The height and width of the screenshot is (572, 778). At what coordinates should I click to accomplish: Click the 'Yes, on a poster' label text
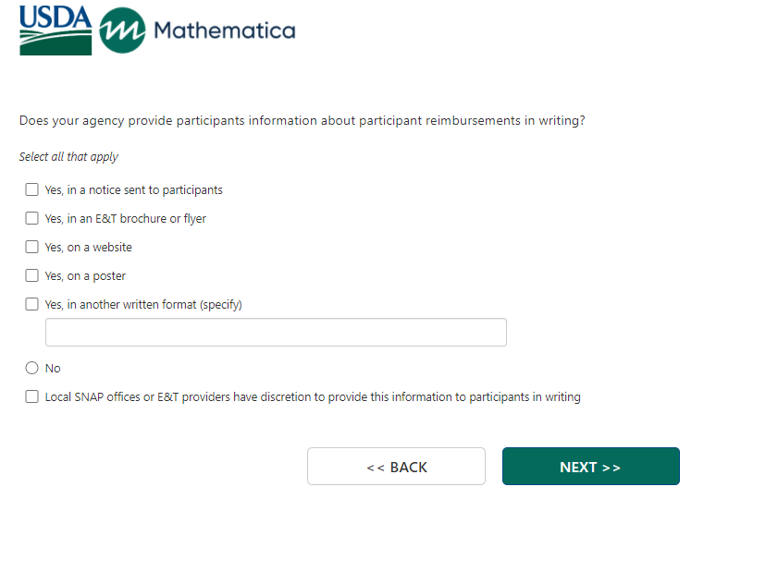coord(85,276)
